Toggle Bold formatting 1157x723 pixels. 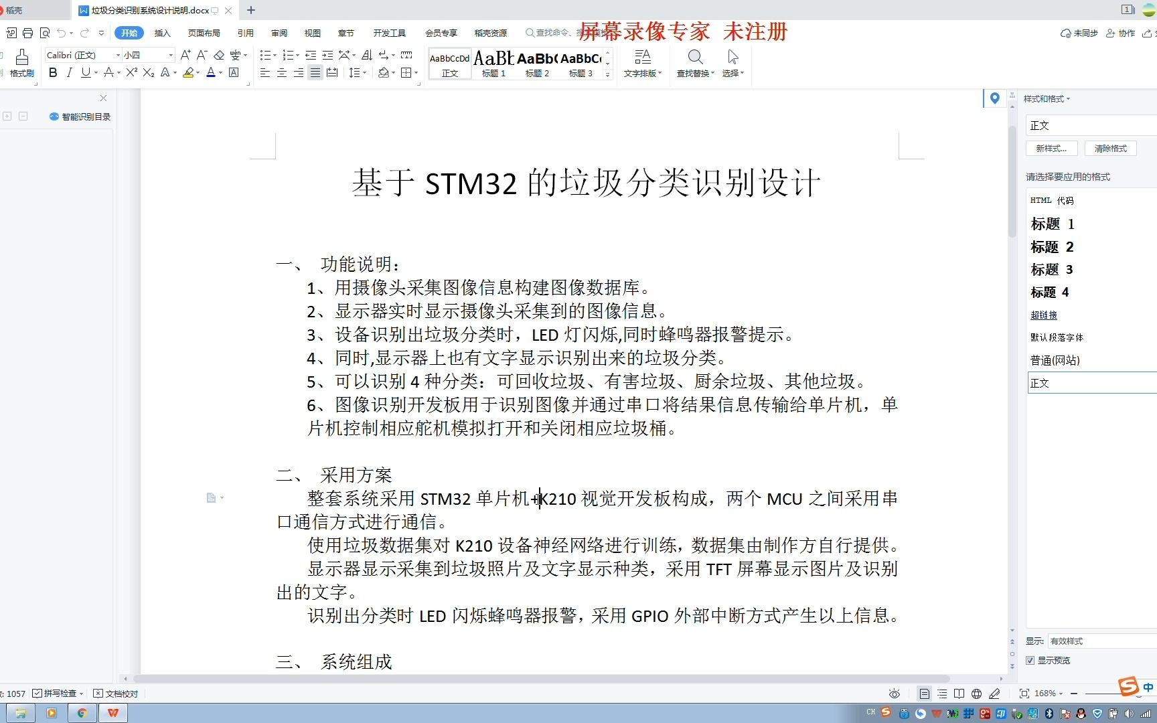[x=53, y=72]
